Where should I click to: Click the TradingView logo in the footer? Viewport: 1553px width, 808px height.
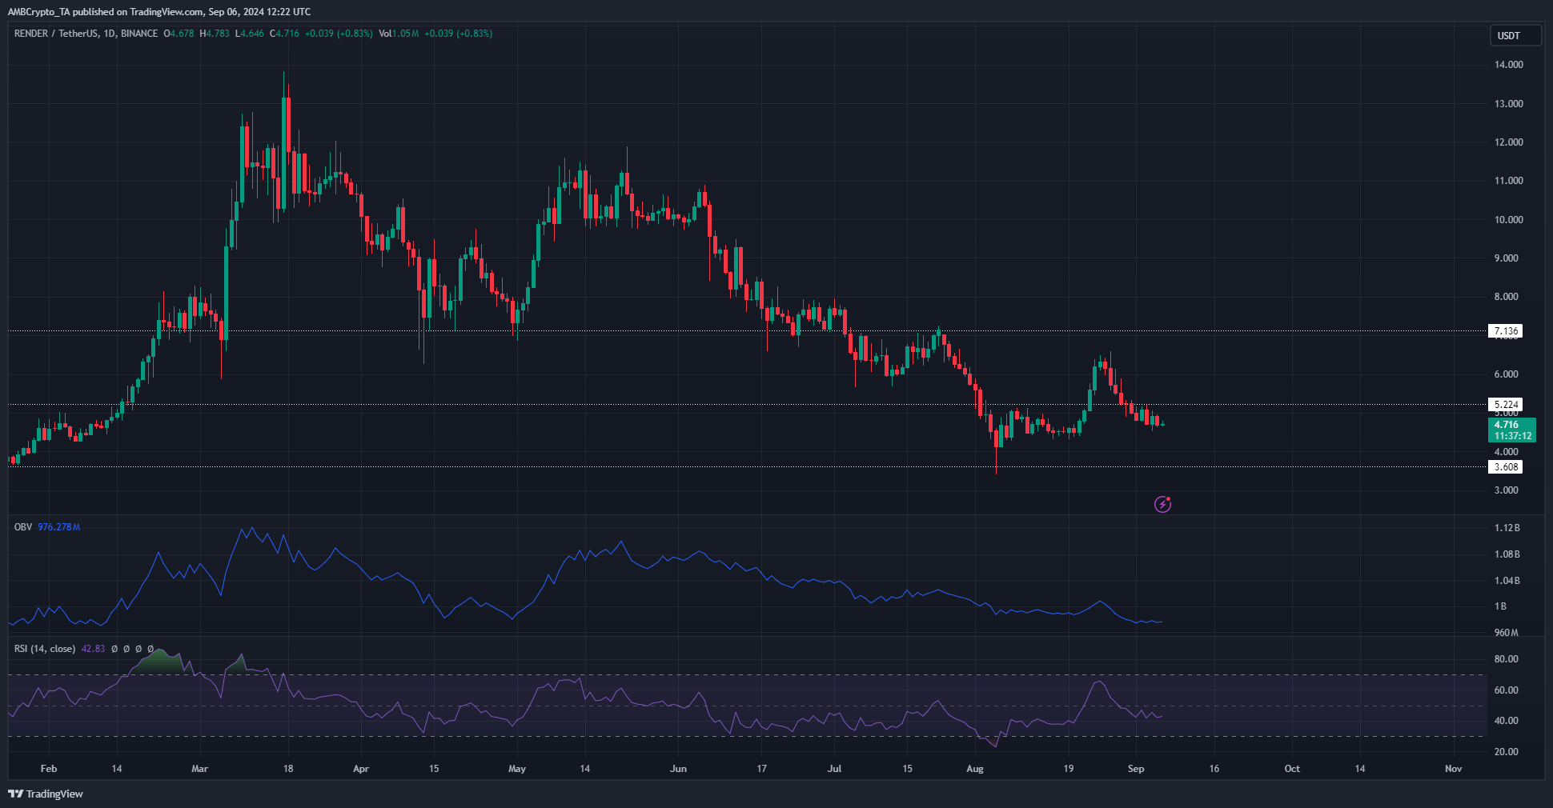click(46, 794)
